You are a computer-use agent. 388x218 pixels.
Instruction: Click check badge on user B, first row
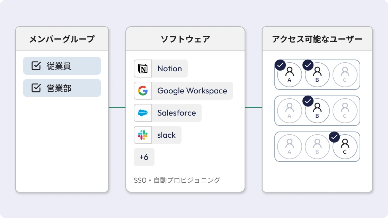pyautogui.click(x=308, y=65)
